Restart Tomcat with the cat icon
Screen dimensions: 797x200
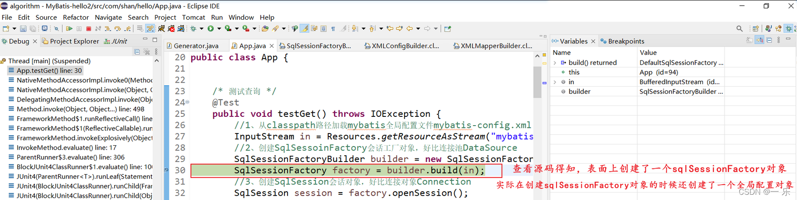(x=181, y=28)
